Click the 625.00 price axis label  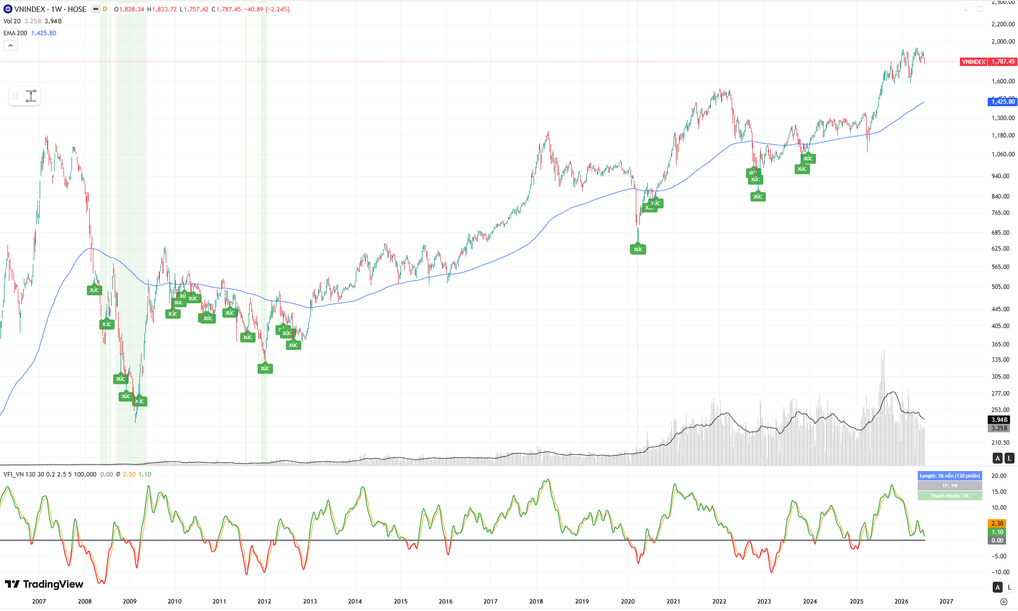coord(1001,249)
